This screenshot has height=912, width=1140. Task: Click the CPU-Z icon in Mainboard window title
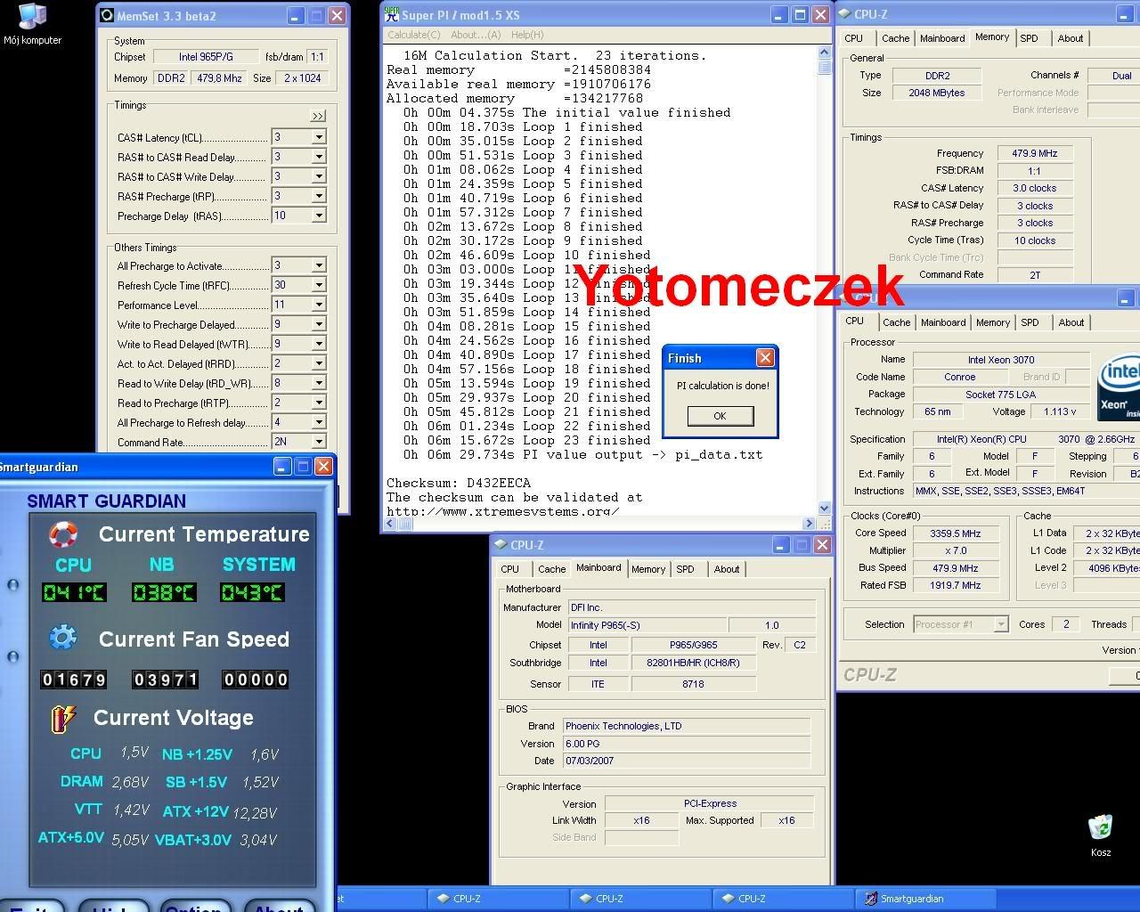point(501,545)
